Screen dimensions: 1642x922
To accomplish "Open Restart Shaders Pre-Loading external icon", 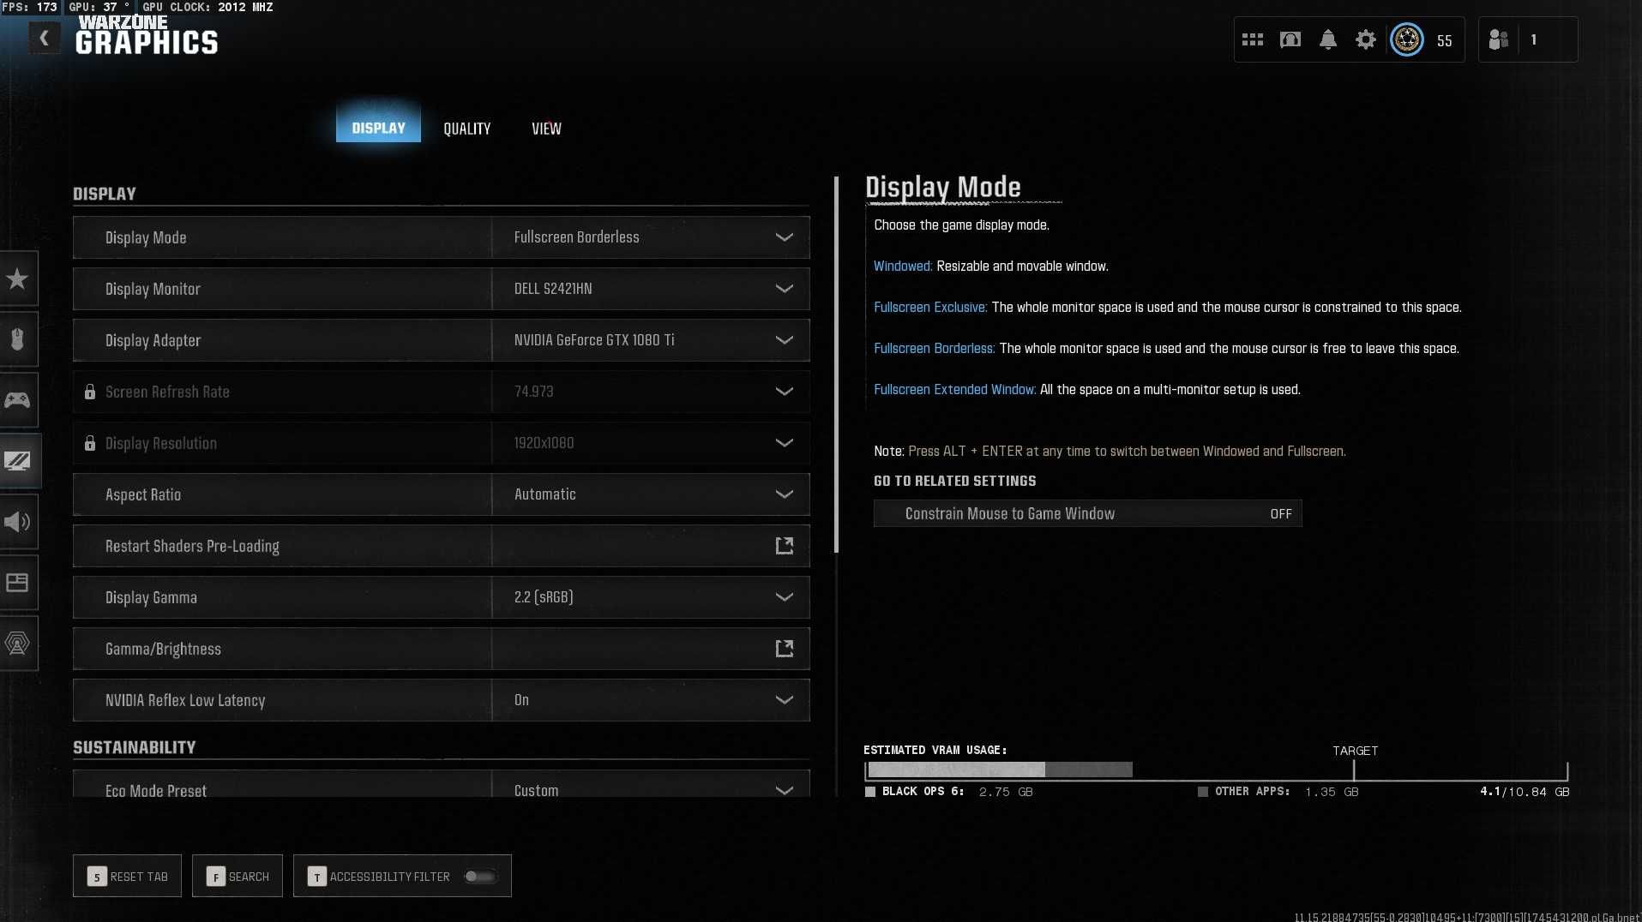I will coord(785,546).
